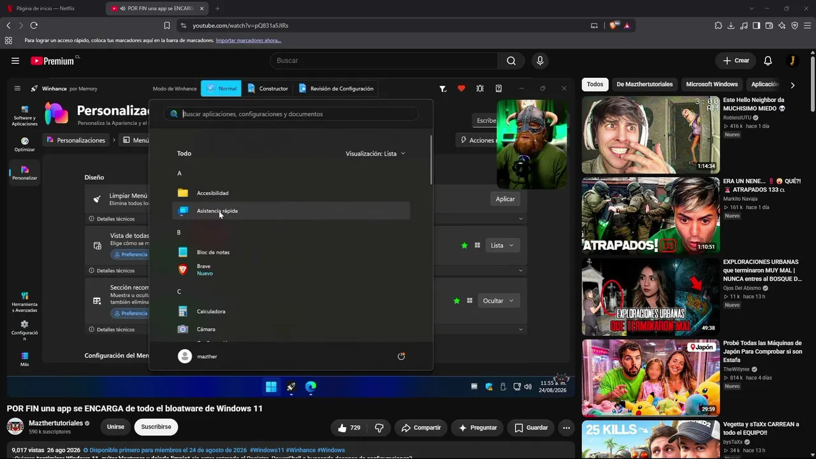Screen dimensions: 816x459
Task: Click the Unirse button
Action: coord(115,427)
